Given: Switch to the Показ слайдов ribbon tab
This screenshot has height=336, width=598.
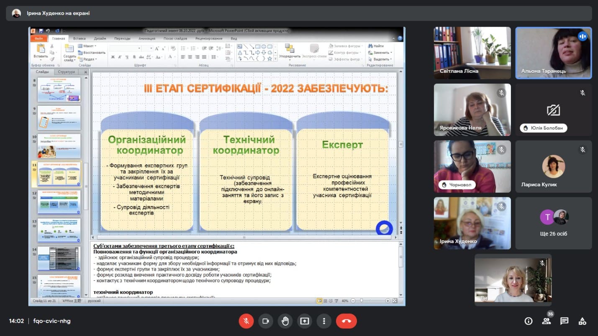Looking at the screenshot, I should pyautogui.click(x=175, y=38).
